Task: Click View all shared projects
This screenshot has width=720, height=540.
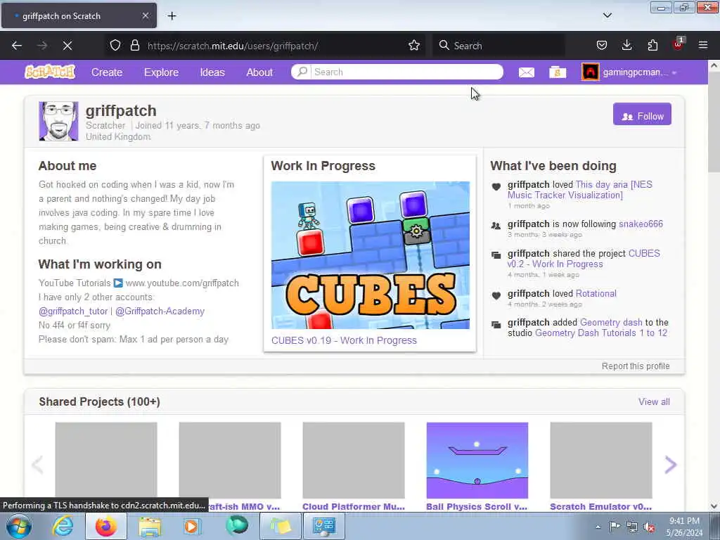Action: click(654, 401)
